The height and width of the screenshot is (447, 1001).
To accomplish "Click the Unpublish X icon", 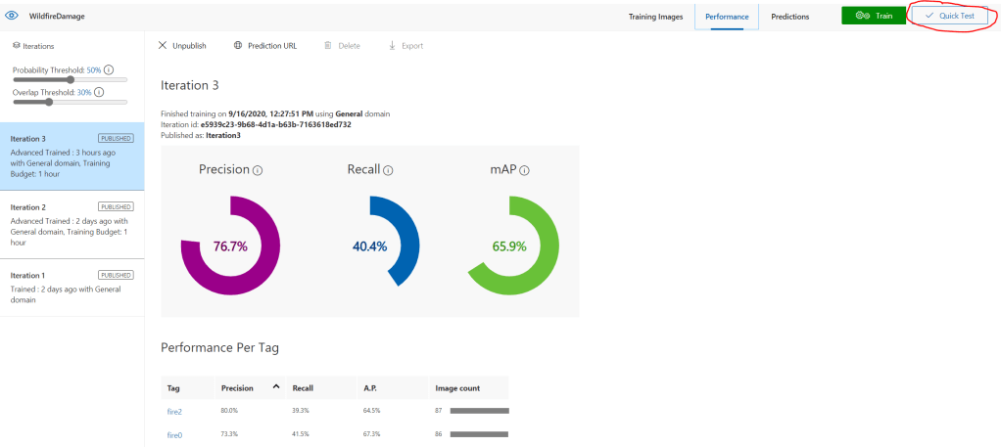I will tap(163, 46).
